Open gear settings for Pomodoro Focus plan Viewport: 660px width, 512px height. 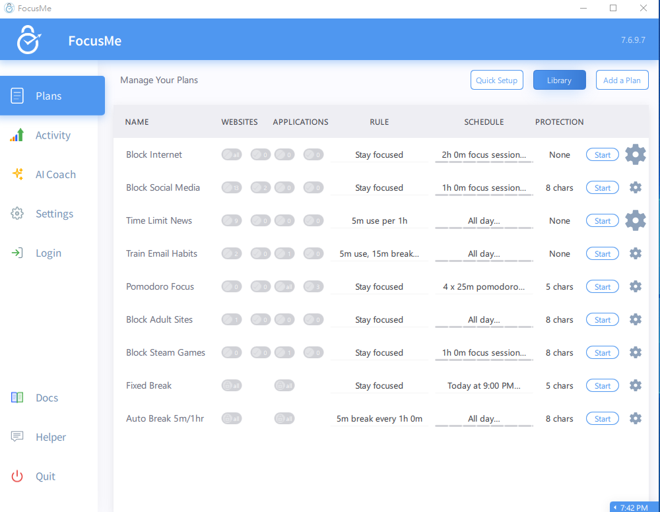[x=635, y=286]
